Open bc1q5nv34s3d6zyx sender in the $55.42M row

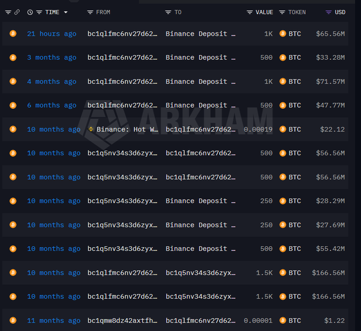(x=123, y=249)
